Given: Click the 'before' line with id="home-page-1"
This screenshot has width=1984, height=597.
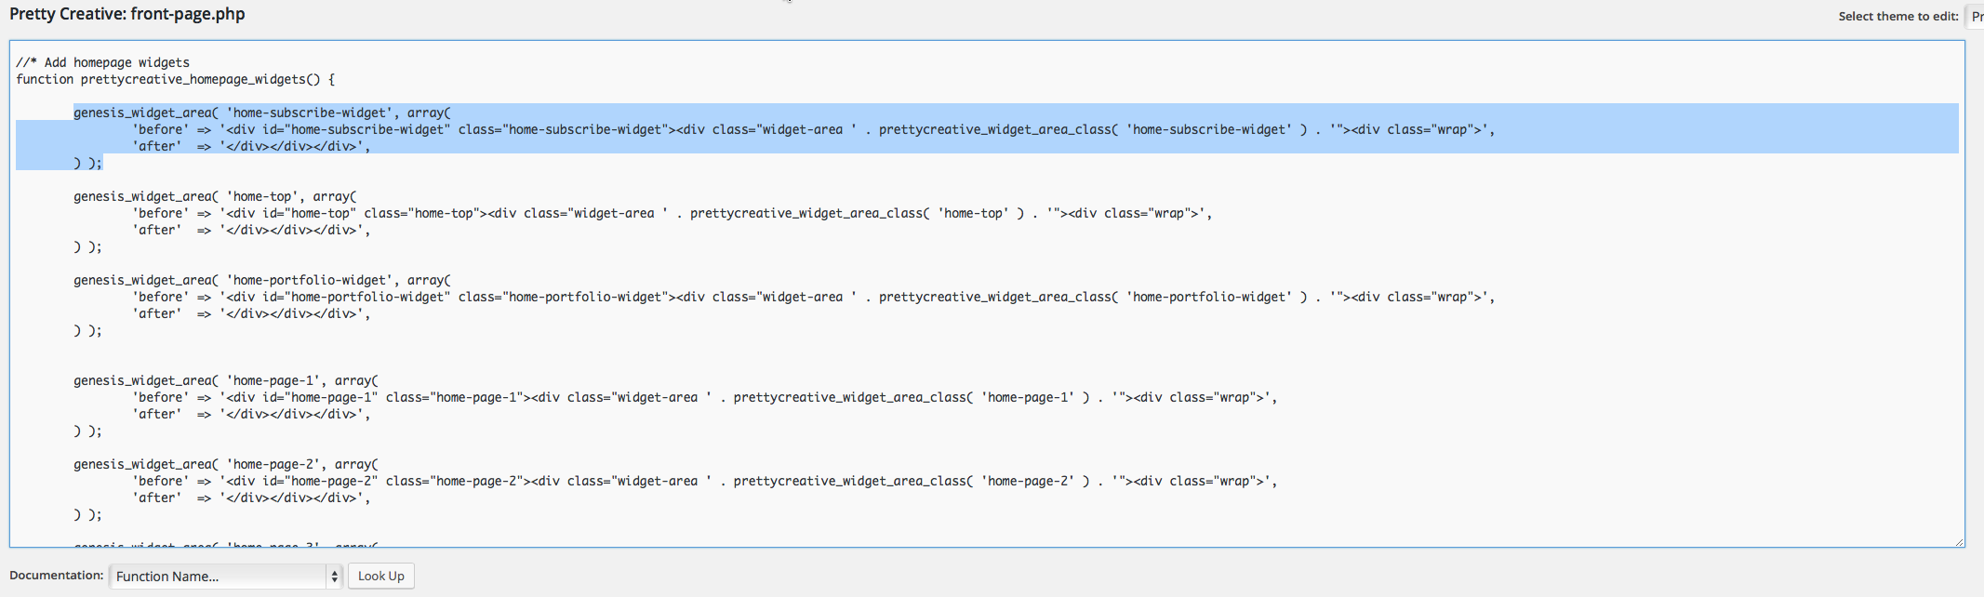Looking at the screenshot, I should tap(705, 397).
